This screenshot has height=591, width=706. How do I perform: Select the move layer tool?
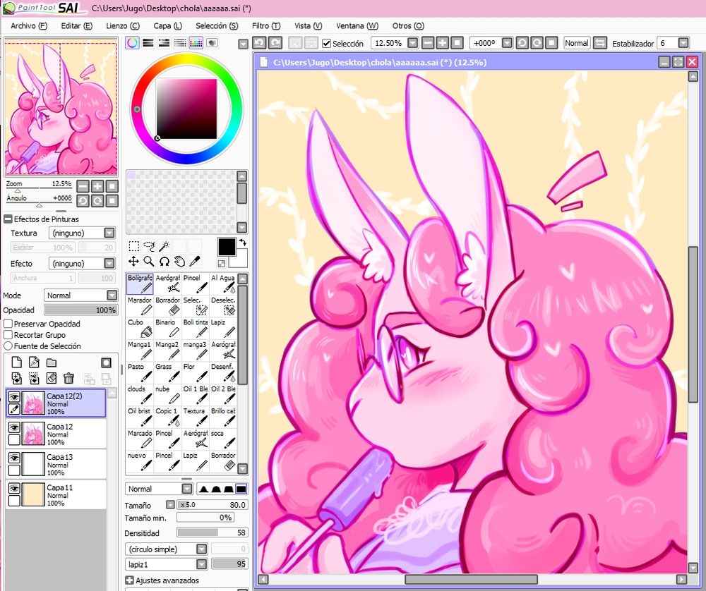[x=133, y=262]
